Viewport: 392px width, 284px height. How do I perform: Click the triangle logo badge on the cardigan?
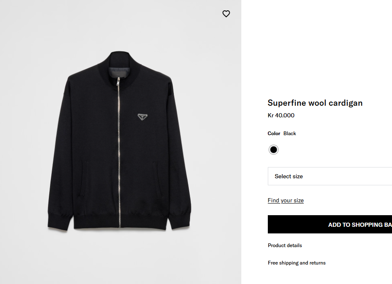(x=142, y=117)
